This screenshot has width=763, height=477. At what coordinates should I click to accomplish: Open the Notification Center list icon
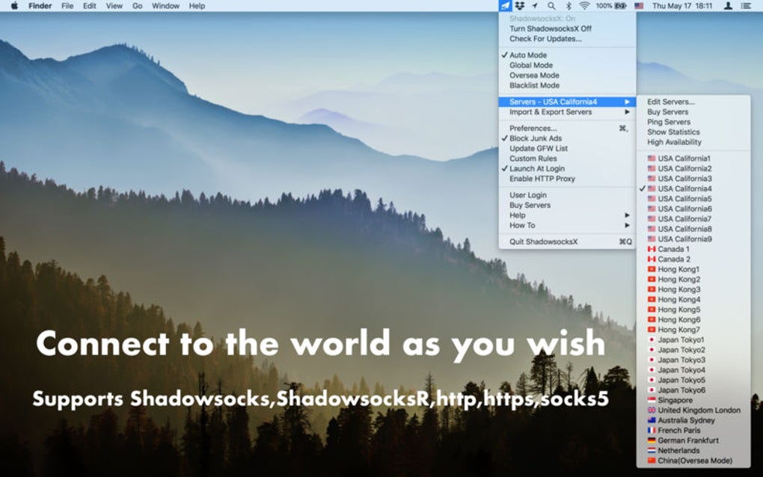coord(746,6)
